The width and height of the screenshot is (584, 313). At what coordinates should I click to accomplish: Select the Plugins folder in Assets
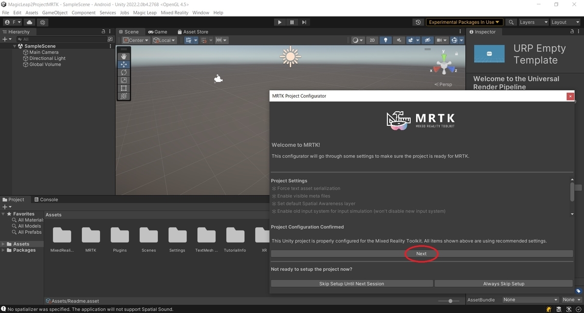coord(120,240)
